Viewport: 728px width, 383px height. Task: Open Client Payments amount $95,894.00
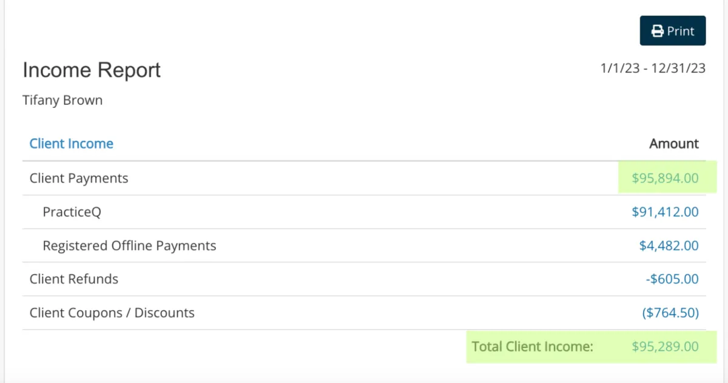(665, 178)
